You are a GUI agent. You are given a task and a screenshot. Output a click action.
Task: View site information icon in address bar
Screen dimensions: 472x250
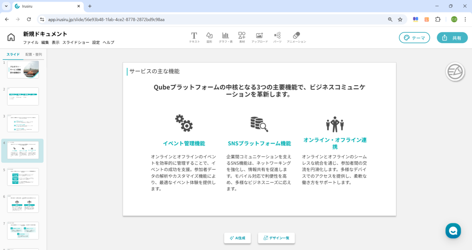tap(42, 19)
